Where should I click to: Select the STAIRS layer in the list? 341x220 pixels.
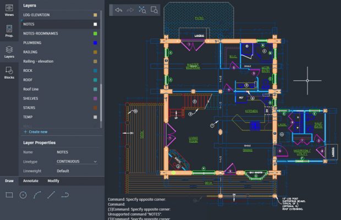pos(29,108)
